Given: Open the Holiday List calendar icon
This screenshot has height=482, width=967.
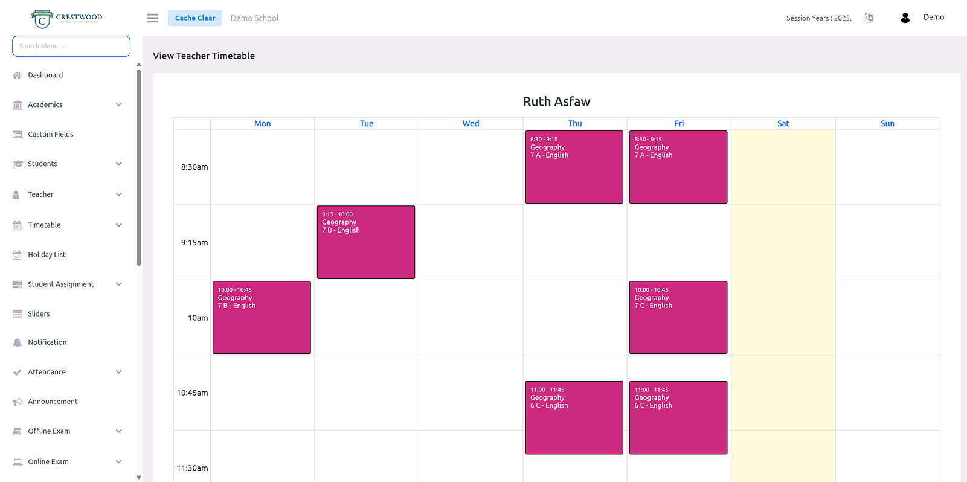Looking at the screenshot, I should 17,255.
